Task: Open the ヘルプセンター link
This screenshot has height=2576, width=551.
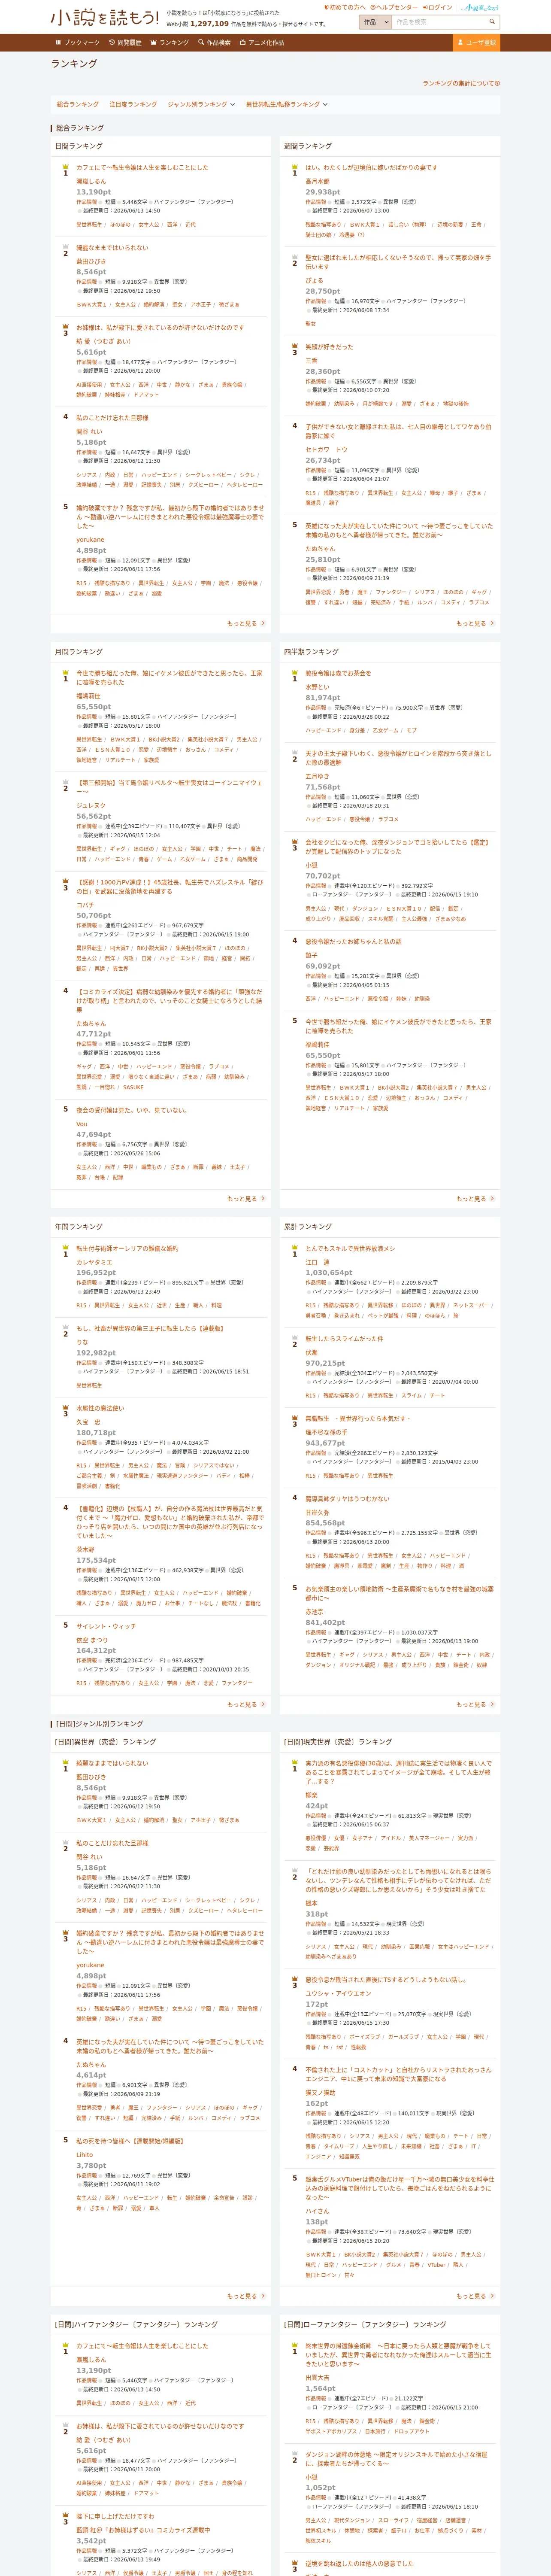Action: 394,7
